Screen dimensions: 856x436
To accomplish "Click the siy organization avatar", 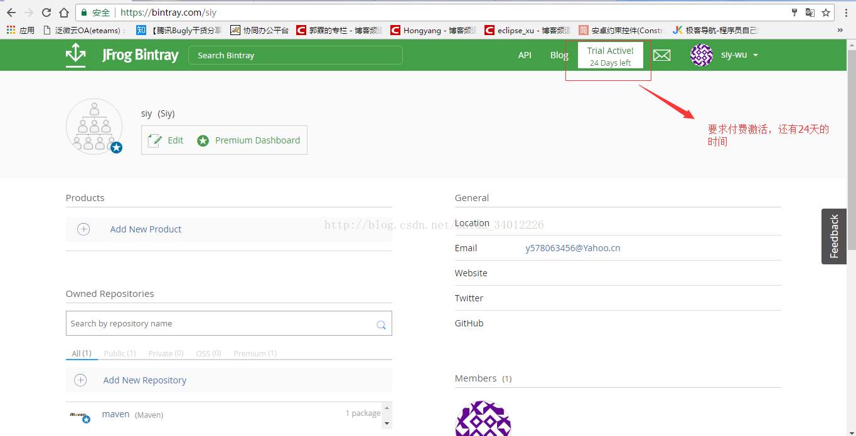I will coord(94,127).
